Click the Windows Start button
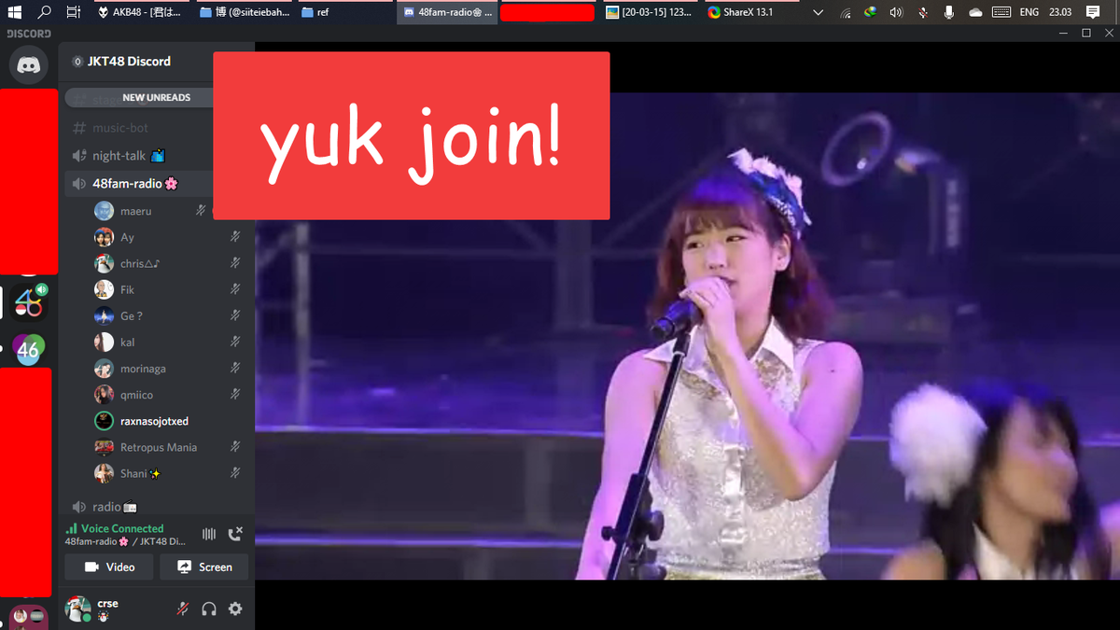The width and height of the screenshot is (1120, 630). [13, 11]
